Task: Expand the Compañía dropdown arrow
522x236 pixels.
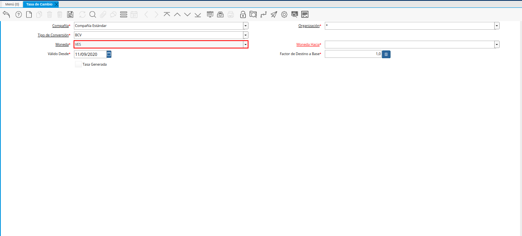Action: (246, 26)
